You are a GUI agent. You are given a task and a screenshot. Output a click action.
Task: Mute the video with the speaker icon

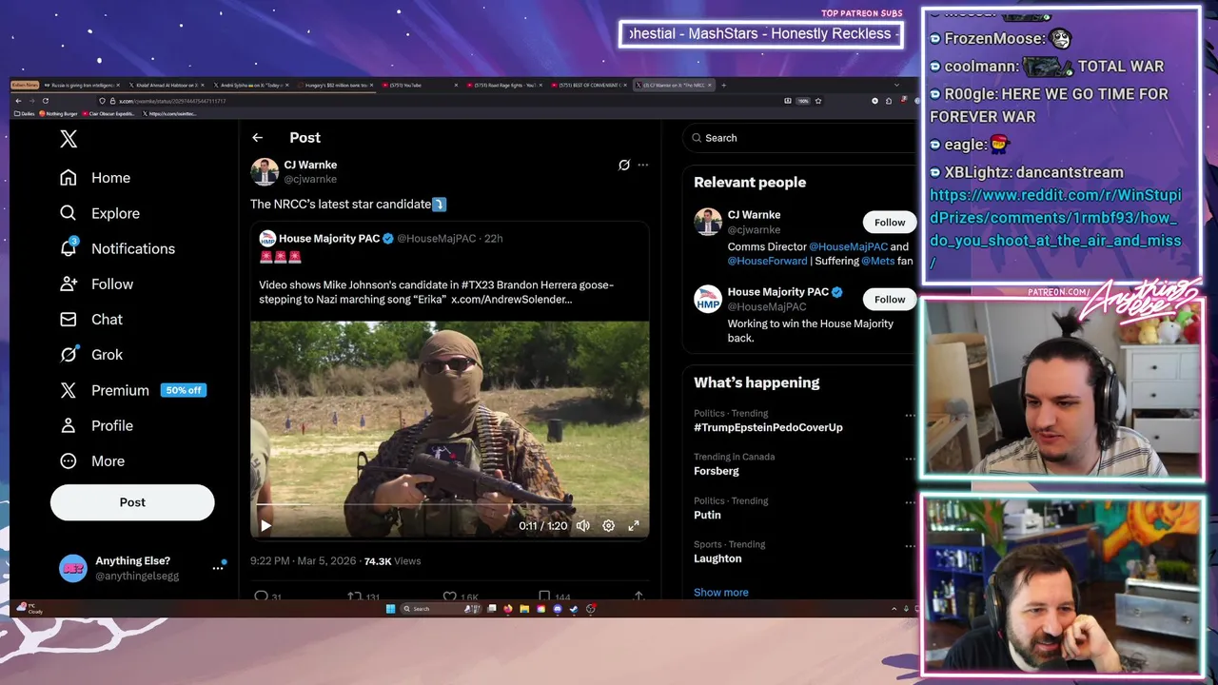coord(583,525)
